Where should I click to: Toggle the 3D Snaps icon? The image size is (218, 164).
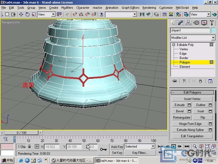[75, 14]
